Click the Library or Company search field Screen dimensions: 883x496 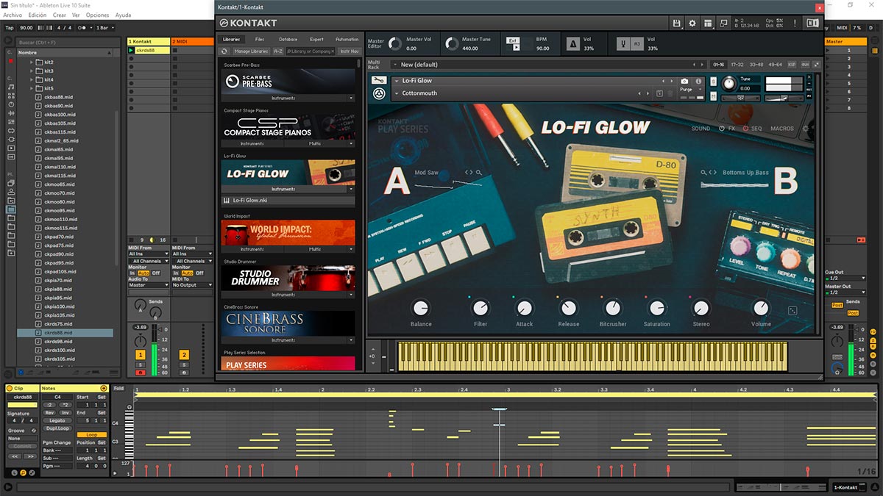311,51
